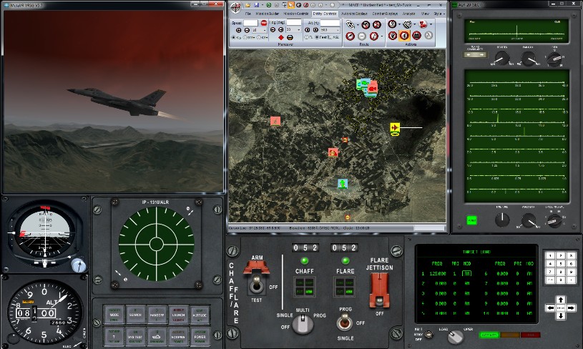This screenshot has height=349, width=583.
Task: Expand the red figure actions dropdown arrow
Action: [x=431, y=24]
